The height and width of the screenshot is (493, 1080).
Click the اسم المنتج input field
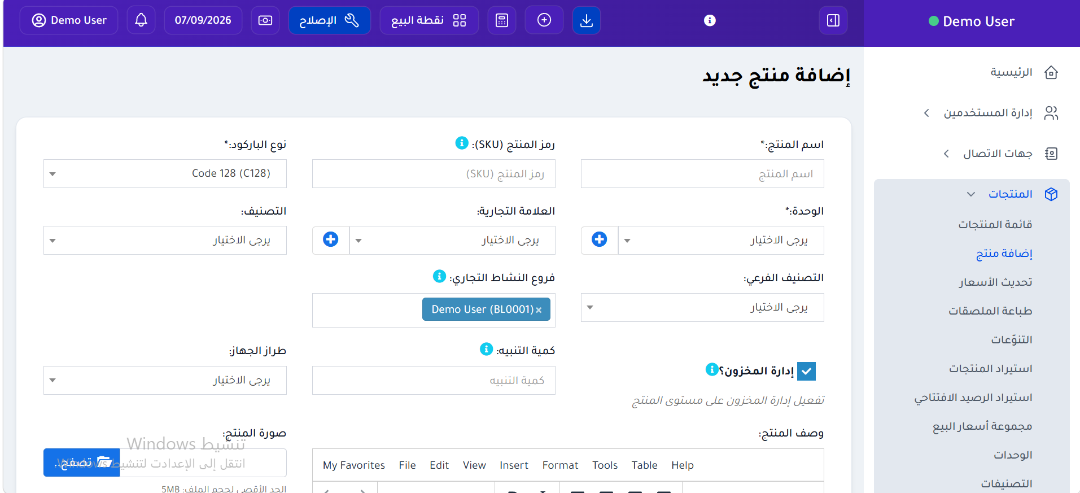[x=702, y=173]
